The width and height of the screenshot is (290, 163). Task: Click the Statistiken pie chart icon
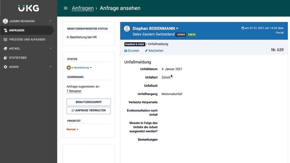5,58
